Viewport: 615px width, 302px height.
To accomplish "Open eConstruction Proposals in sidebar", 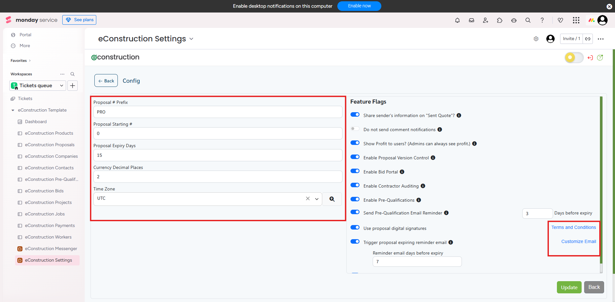I will (x=49, y=145).
